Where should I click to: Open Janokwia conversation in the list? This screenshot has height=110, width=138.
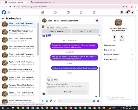point(18,71)
